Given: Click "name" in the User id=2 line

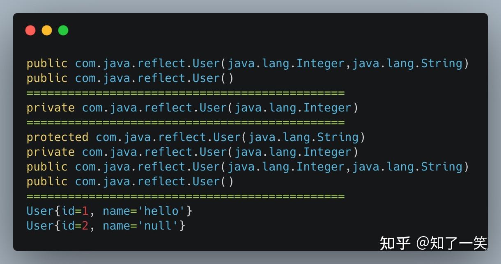Looking at the screenshot, I should [116, 225].
